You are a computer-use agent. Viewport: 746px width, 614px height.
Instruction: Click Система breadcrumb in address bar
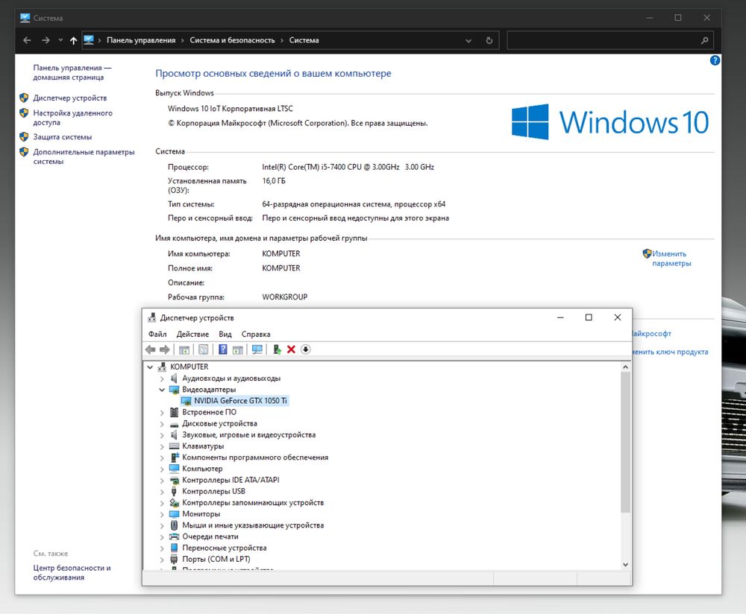click(304, 40)
